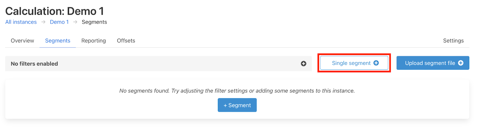This screenshot has width=478, height=131.
Task: Expand filters with the plus icon
Action: click(304, 64)
